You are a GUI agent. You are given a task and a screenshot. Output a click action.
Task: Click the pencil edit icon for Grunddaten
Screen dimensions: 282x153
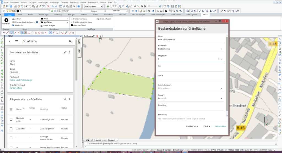(x=65, y=52)
